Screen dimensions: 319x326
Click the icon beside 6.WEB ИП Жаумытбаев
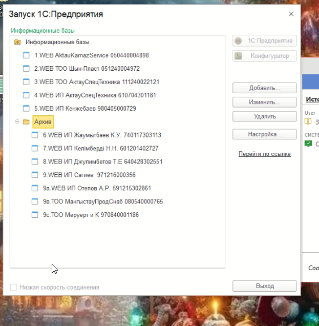(x=35, y=135)
